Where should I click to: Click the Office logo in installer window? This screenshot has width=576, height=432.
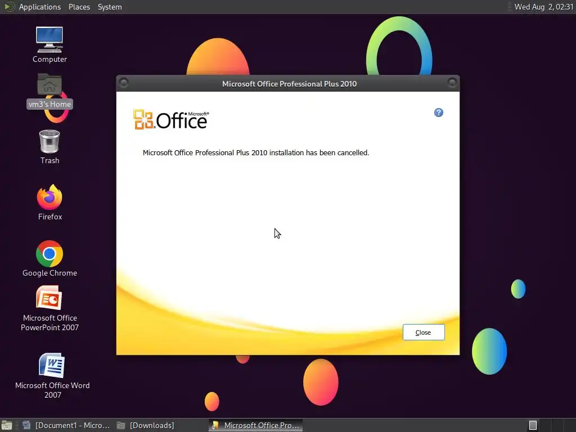click(171, 119)
